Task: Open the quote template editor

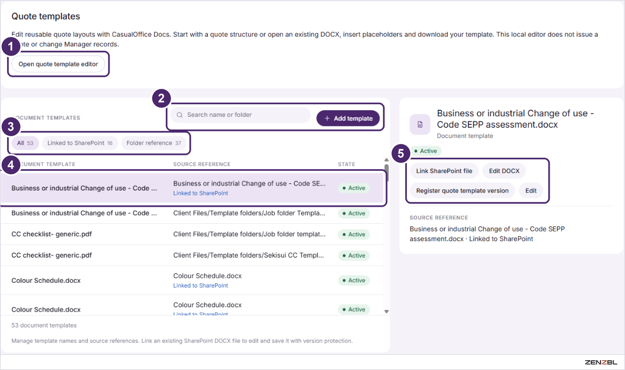Action: pyautogui.click(x=58, y=64)
